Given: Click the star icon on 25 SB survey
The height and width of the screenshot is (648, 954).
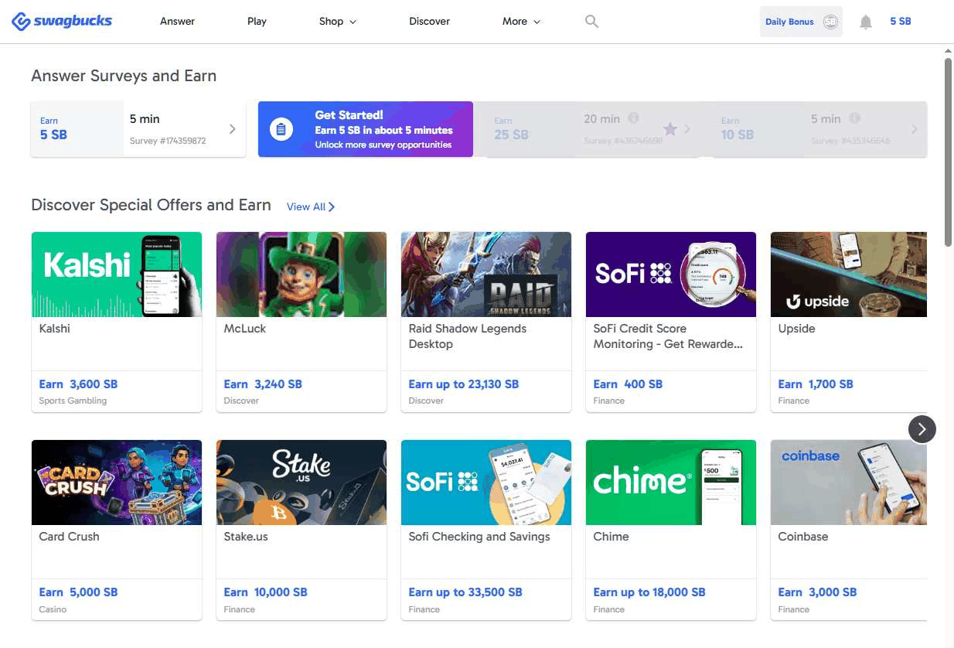Looking at the screenshot, I should pos(670,129).
